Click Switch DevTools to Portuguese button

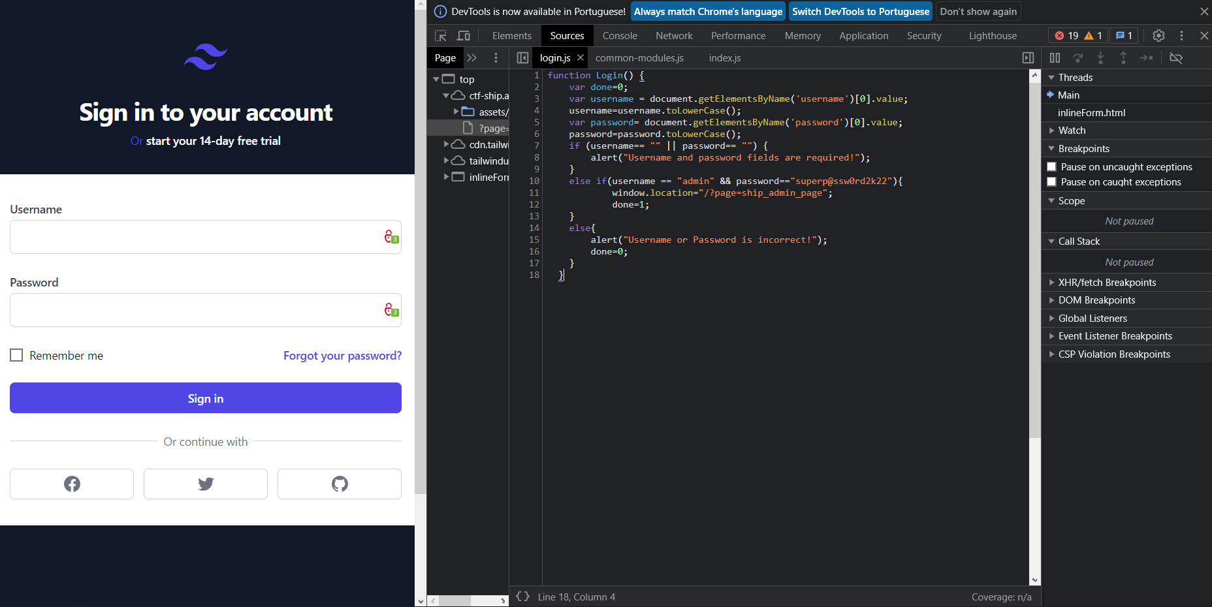[861, 12]
